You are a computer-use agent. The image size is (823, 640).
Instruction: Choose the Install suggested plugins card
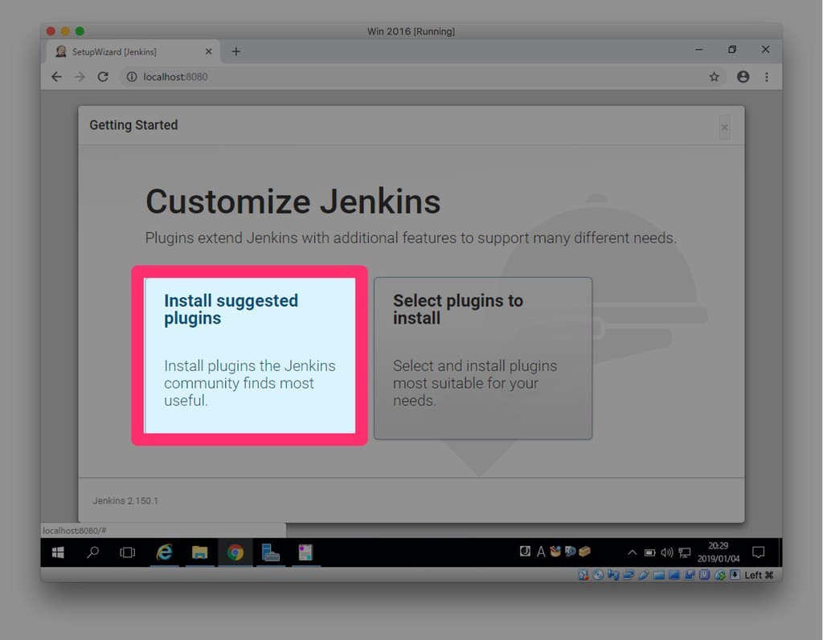250,355
